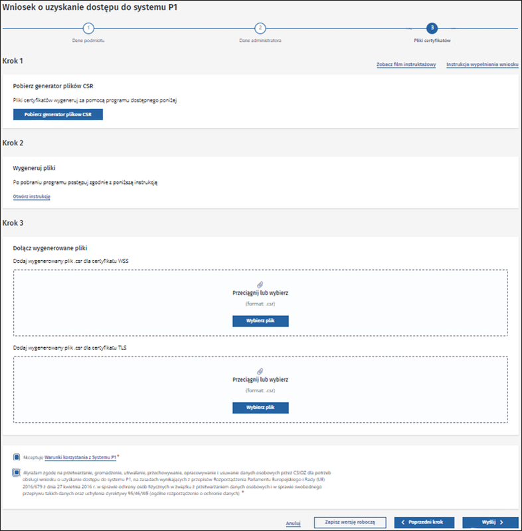Click the paperclip icon in the TLS upload area
Viewport: 522px width, 531px height.
pos(260,371)
